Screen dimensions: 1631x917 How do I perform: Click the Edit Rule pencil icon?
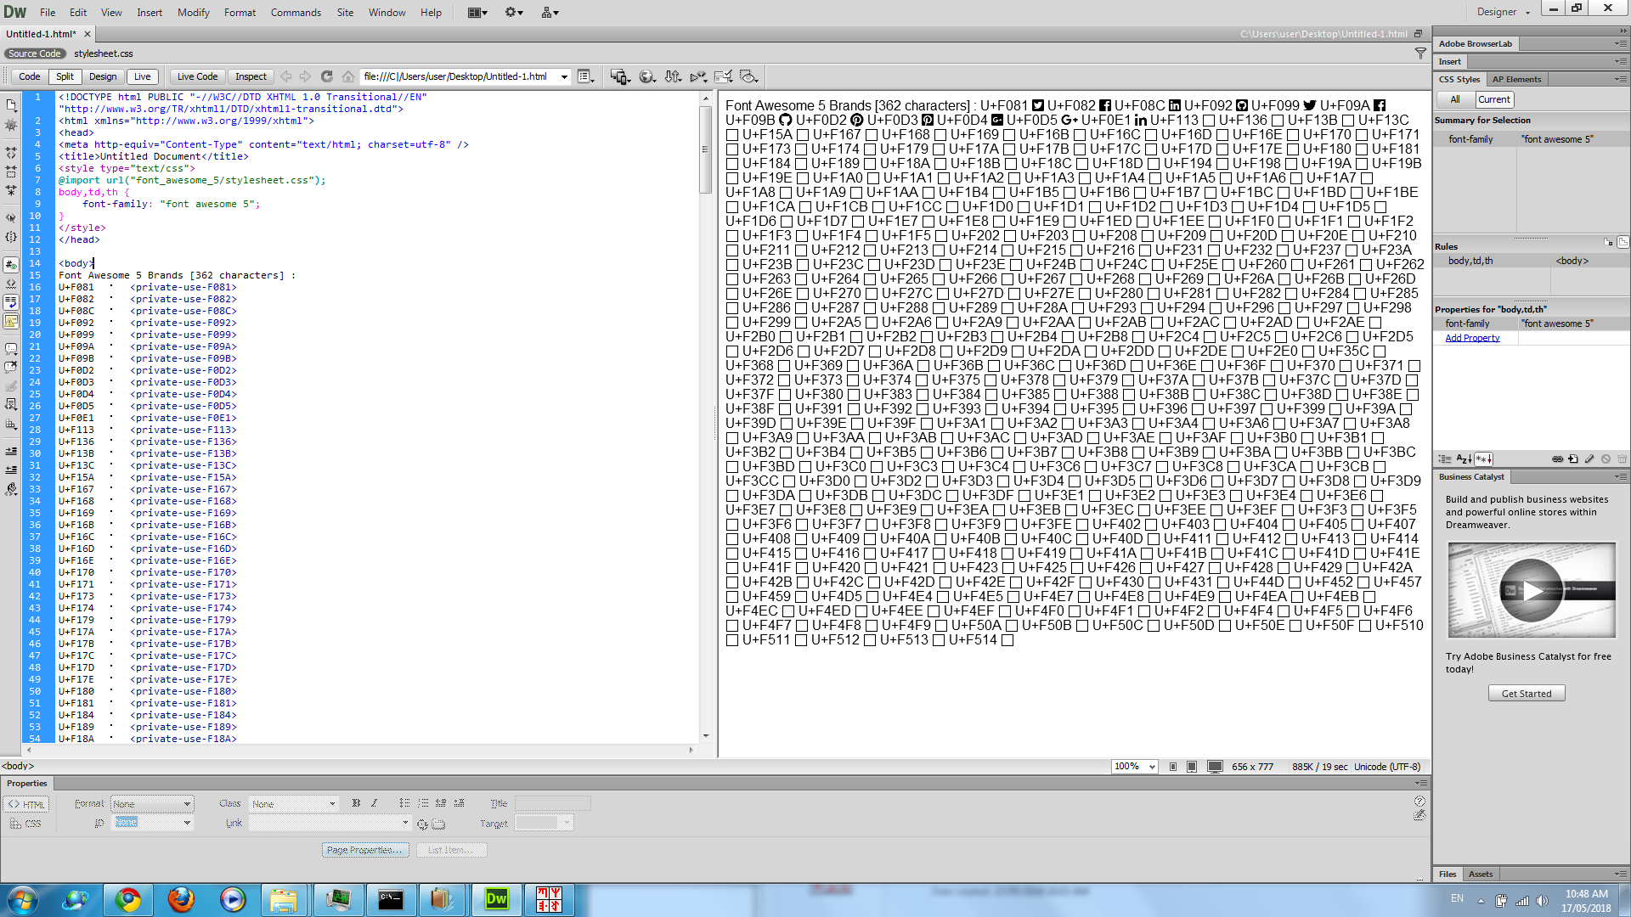tap(1589, 458)
